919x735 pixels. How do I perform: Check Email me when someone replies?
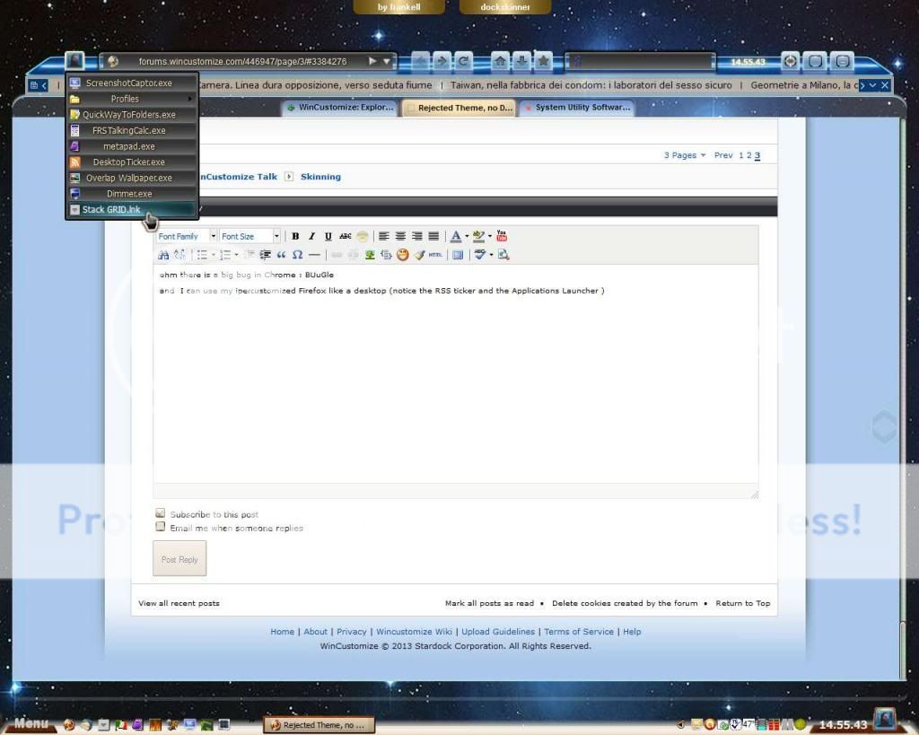pyautogui.click(x=160, y=526)
